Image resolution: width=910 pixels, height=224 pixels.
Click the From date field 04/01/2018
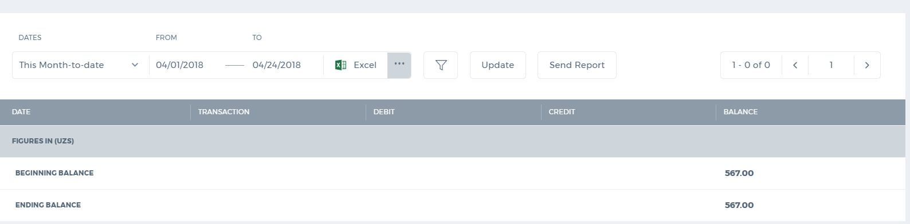pos(179,65)
